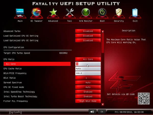Select the Load Optimized GPU OC Setting label

click(21, 40)
